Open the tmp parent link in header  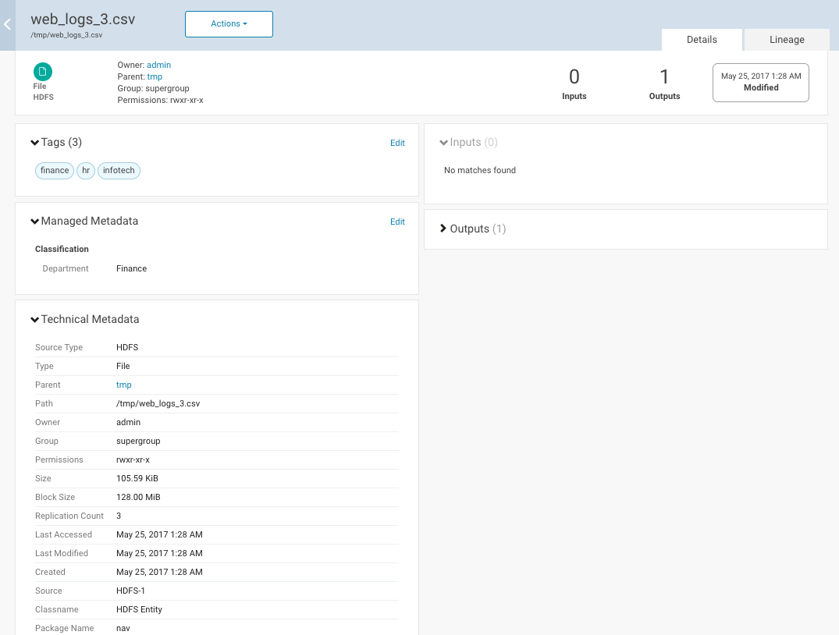pyautogui.click(x=155, y=76)
